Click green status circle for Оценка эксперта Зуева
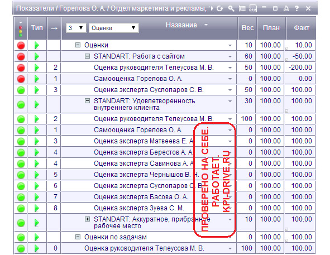Image resolution: width=330 pixels, height=255 pixels. click(21, 208)
